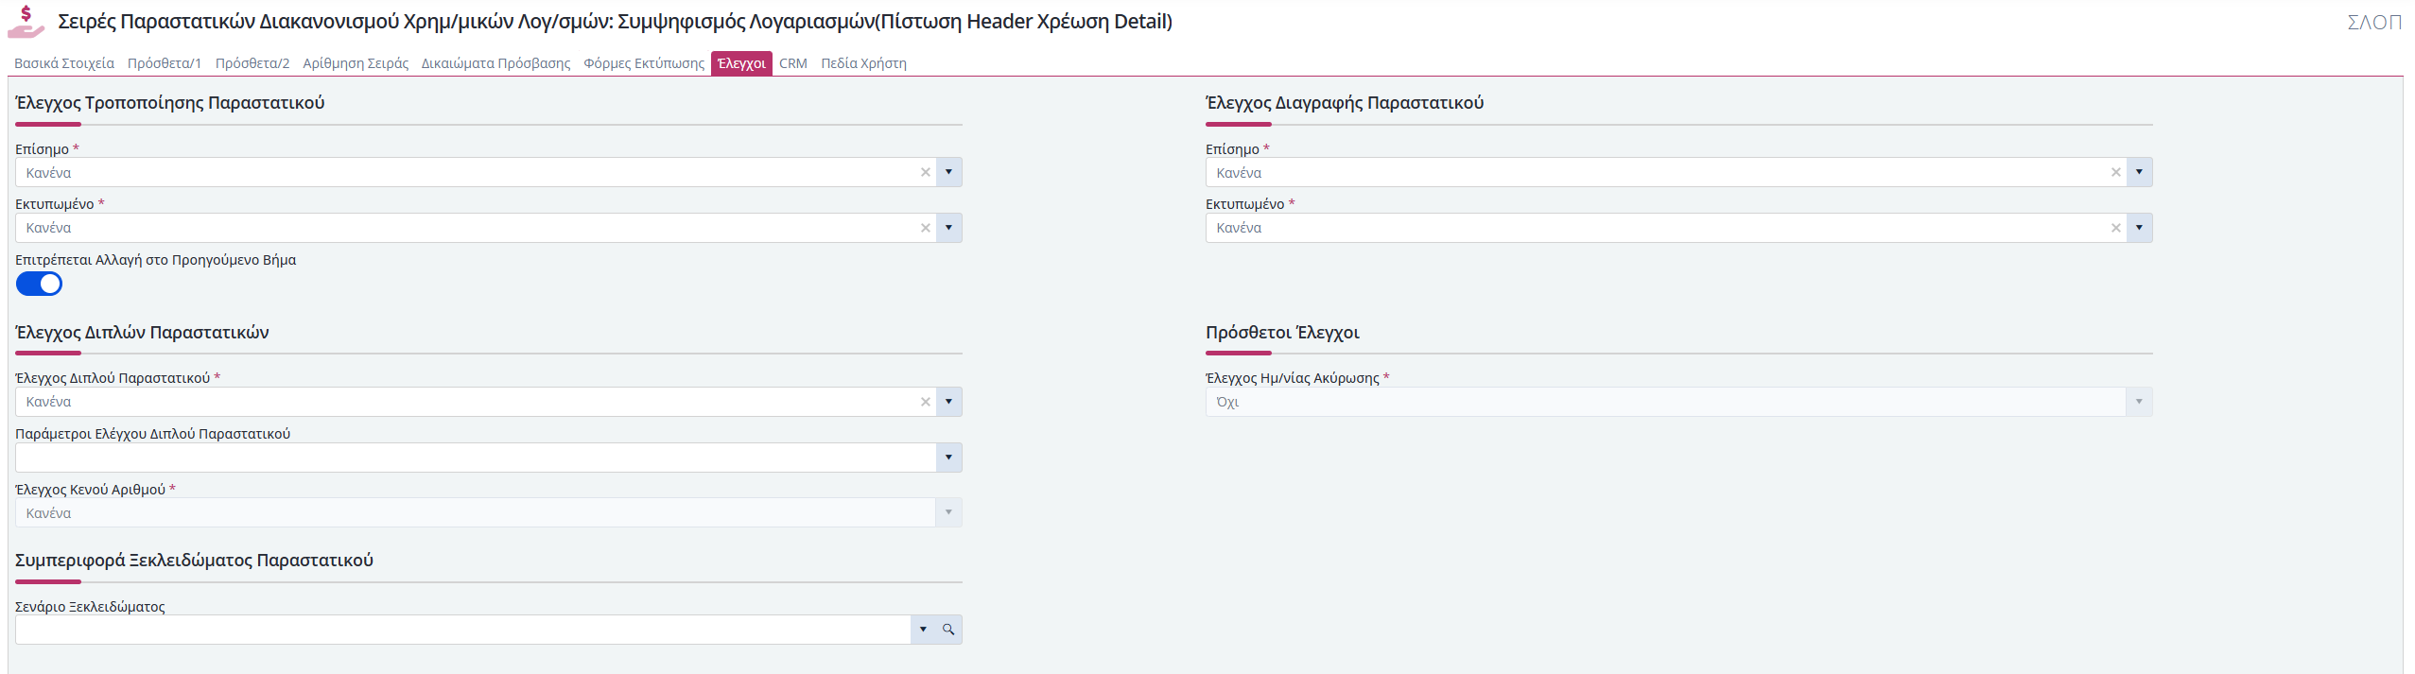This screenshot has width=2415, height=674.
Task: Expand Σενάριο Ξεκλειδώματος dropdown arrow
Action: 923,630
